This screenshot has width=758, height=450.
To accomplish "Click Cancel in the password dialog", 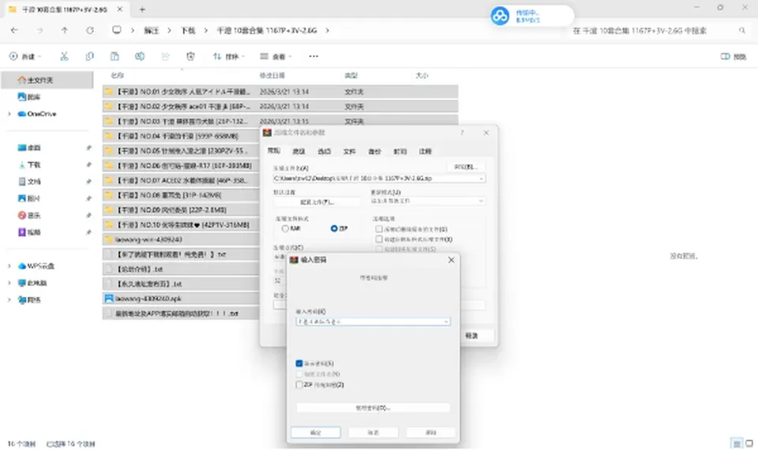I will 373,432.
